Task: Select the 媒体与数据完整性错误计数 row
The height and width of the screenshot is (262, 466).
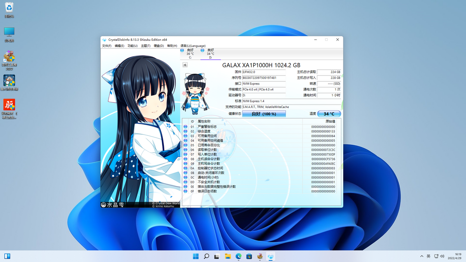Action: pyautogui.click(x=259, y=187)
